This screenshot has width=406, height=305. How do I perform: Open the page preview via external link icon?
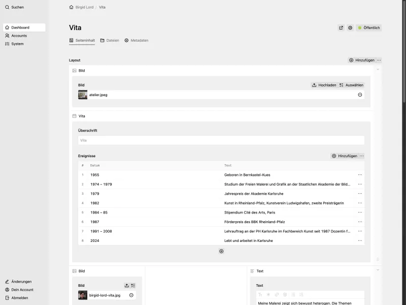pyautogui.click(x=341, y=28)
